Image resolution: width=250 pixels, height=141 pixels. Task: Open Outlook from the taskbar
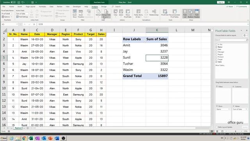pos(44,138)
